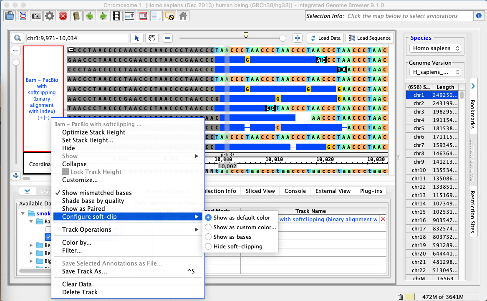Collapse the bottom panel with the chevron tab
487x301 pixels.
click(x=27, y=191)
